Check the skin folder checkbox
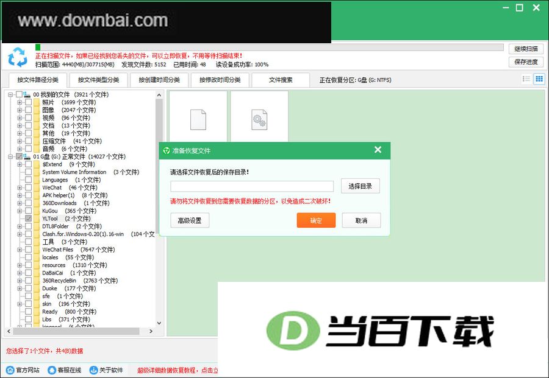549x378 pixels. (28, 304)
